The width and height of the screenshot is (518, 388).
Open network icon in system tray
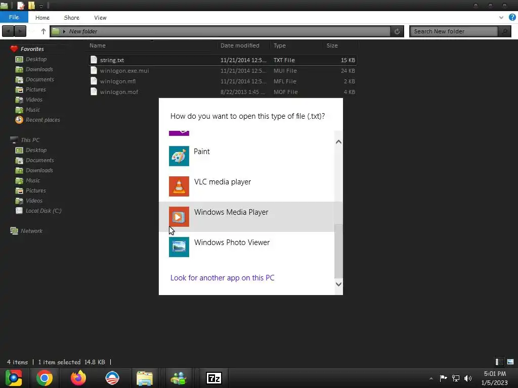(456, 378)
